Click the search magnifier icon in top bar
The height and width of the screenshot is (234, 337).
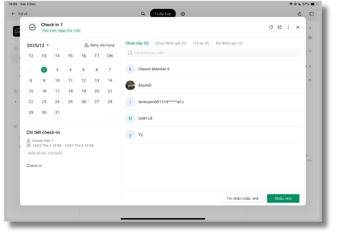tap(143, 14)
